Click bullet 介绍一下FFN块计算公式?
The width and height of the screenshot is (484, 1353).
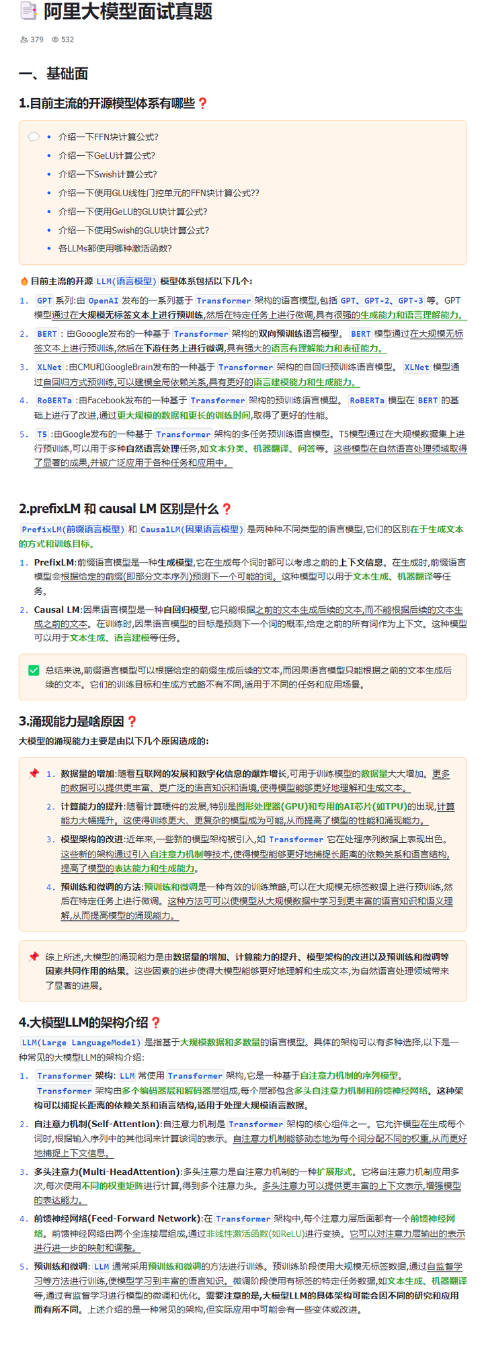point(108,137)
